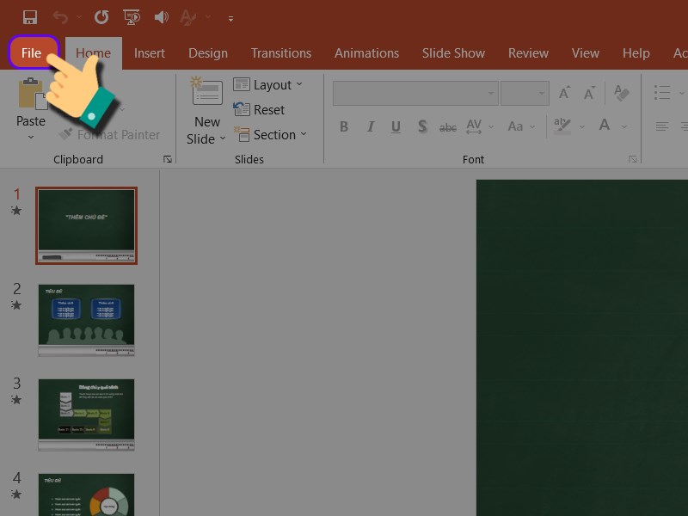Image resolution: width=688 pixels, height=516 pixels.
Task: Toggle Strikethrough text formatting
Action: pyautogui.click(x=448, y=127)
